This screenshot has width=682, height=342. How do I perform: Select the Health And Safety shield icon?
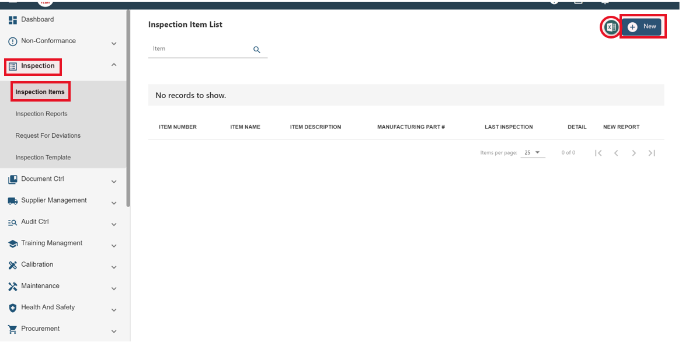coord(12,307)
